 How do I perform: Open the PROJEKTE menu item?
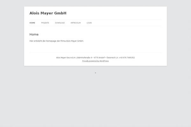coord(45,23)
